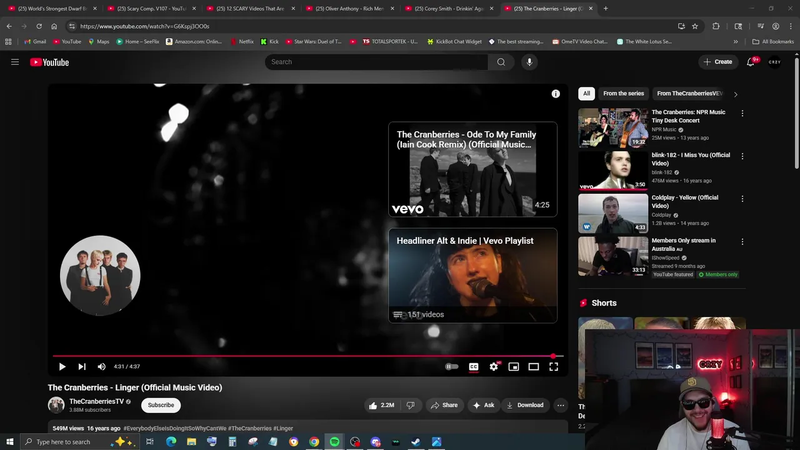This screenshot has height=450, width=800.
Task: Like the video with 2.2M likes
Action: pos(381,405)
